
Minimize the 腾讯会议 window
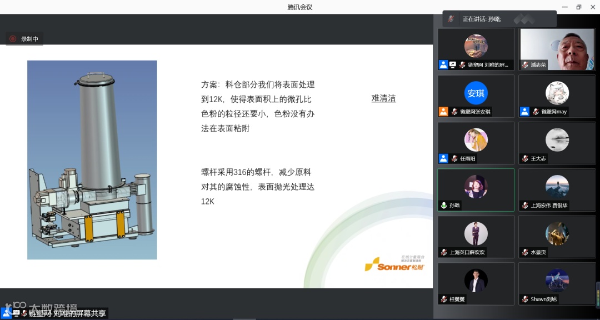coord(565,7)
